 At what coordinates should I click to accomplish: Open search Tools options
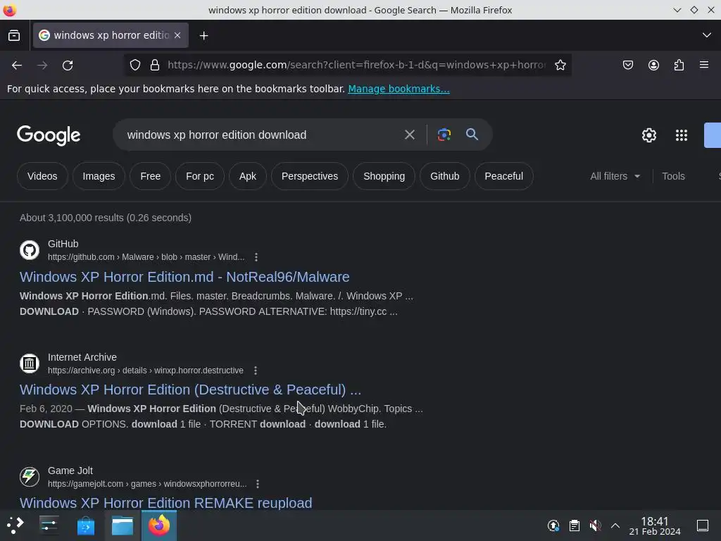click(x=673, y=176)
